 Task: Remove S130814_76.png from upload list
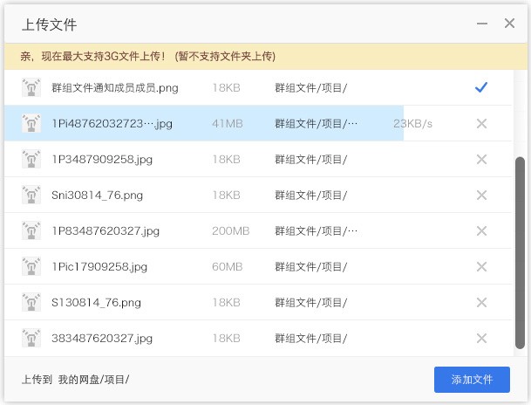point(481,303)
